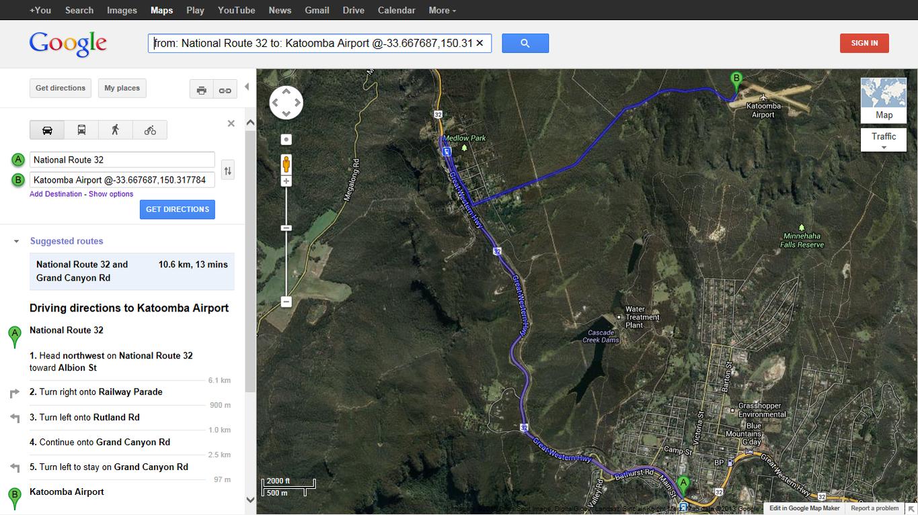This screenshot has width=918, height=515.
Task: Open Images in the top bar
Action: click(x=122, y=10)
